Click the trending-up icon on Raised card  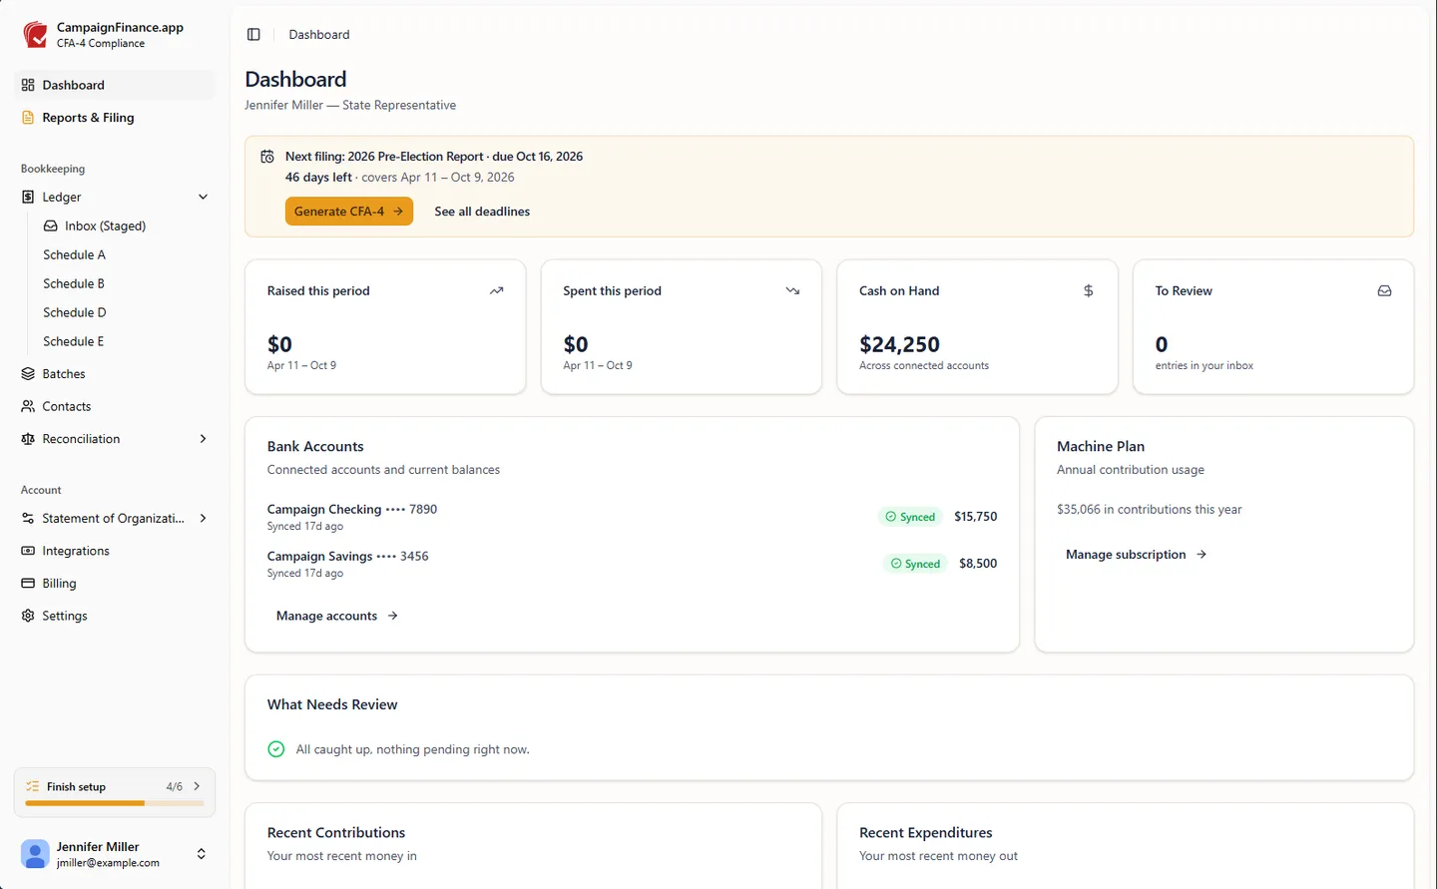tap(497, 291)
